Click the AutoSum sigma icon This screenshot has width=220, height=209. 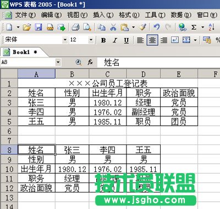(194, 28)
